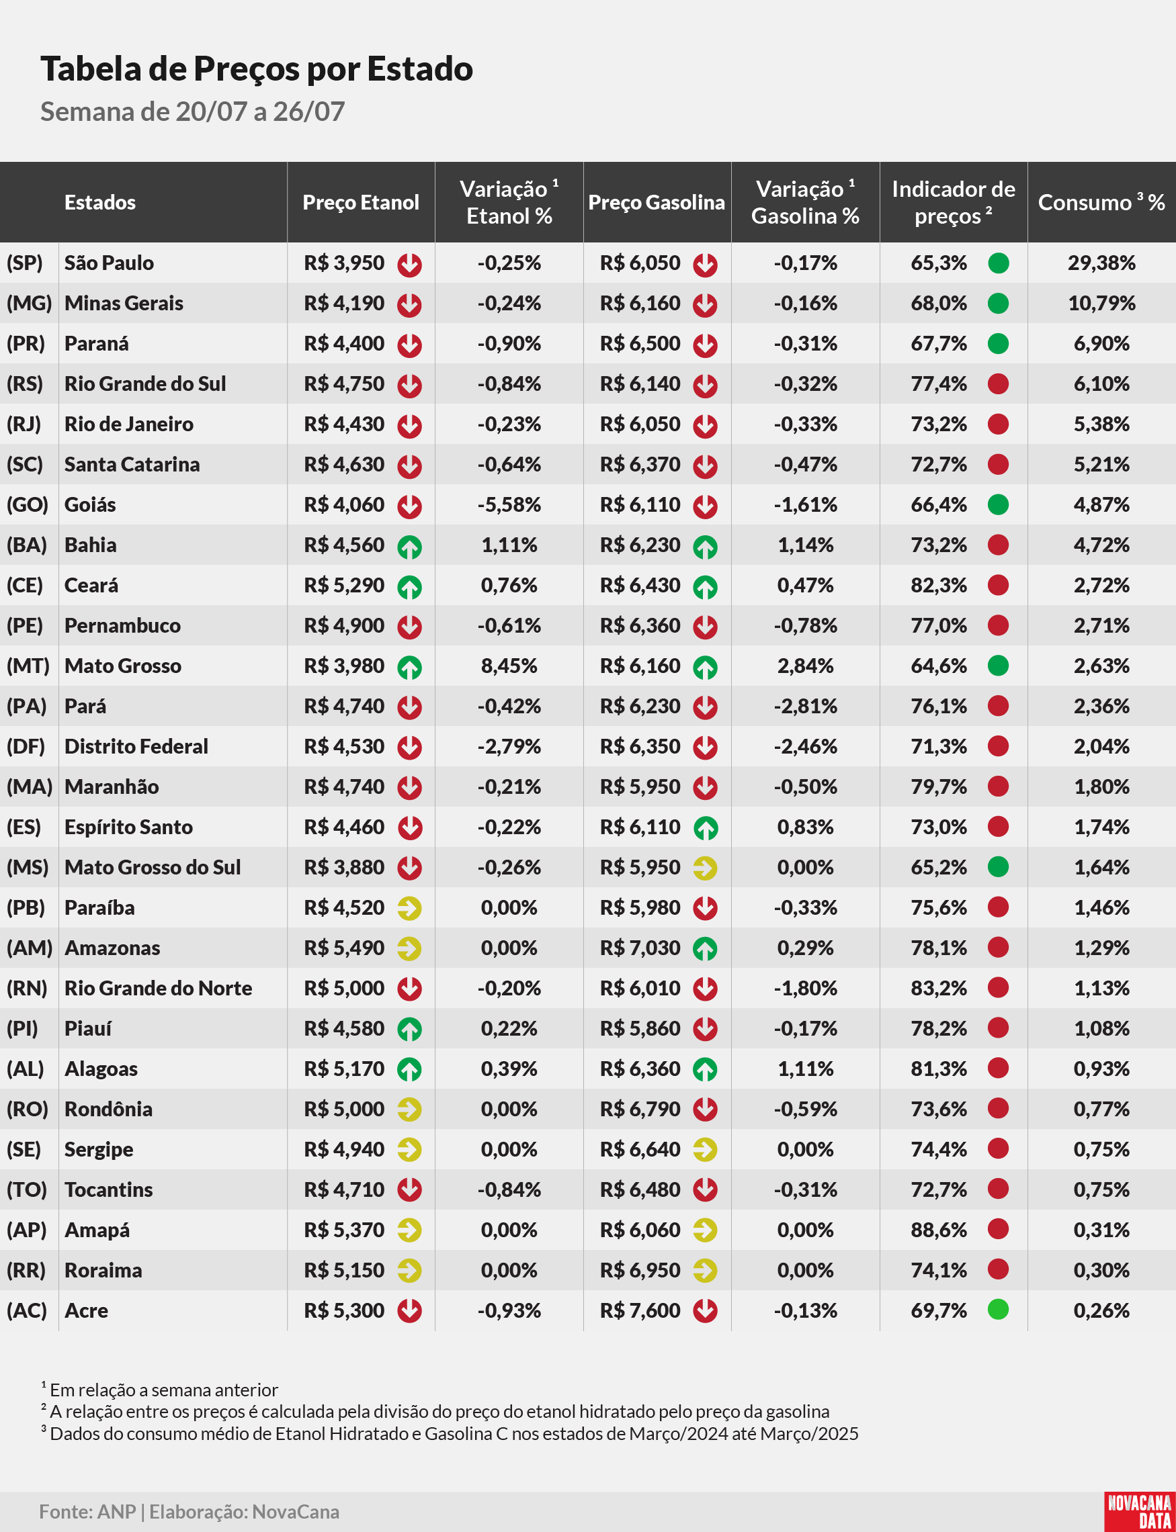Click Bahia ethanol green up arrow
Viewport: 1176px width, 1532px height.
click(409, 546)
